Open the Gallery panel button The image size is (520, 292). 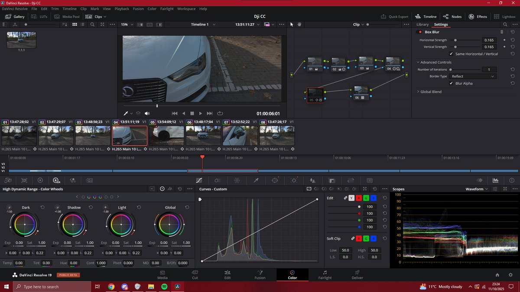pyautogui.click(x=15, y=16)
